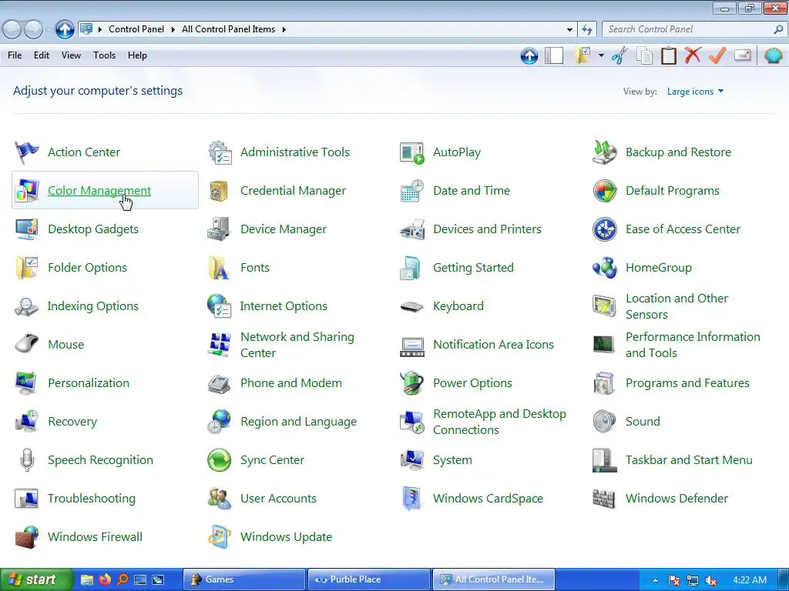This screenshot has width=789, height=591.
Task: Open Windows Defender icon
Action: click(x=604, y=499)
